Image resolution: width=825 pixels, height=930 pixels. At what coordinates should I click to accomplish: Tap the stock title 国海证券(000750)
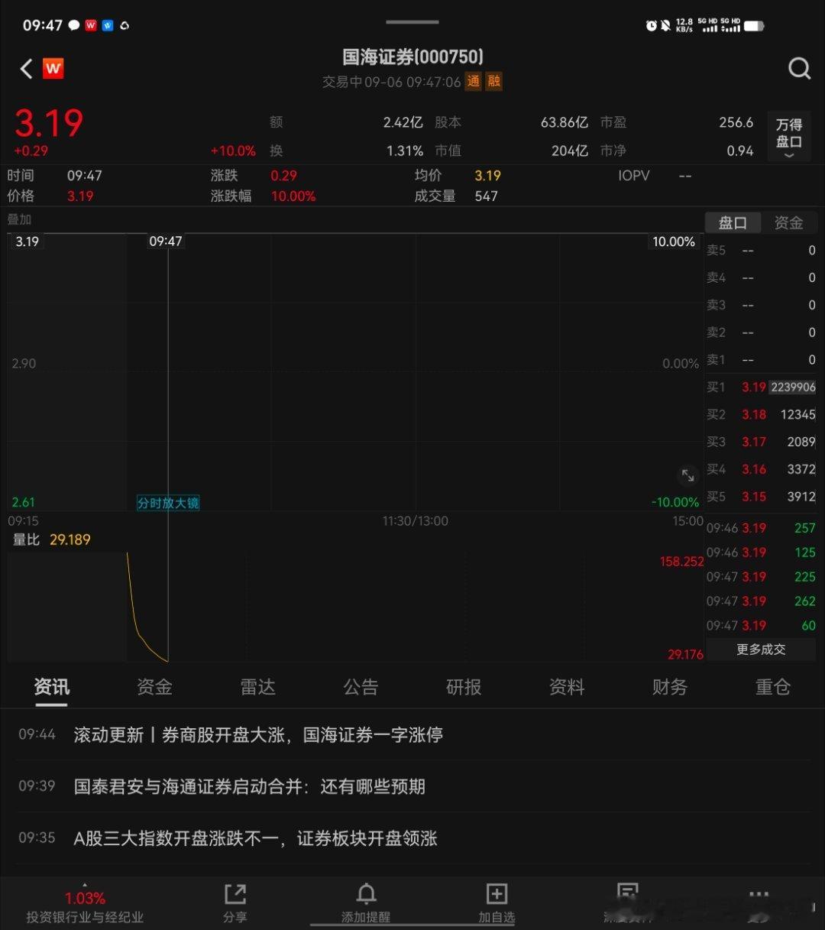click(x=412, y=57)
